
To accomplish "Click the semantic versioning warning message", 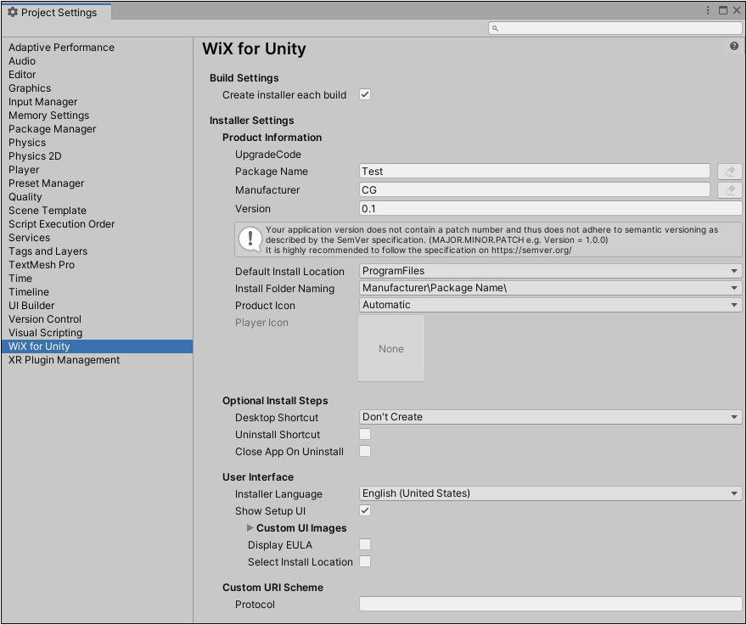I will click(488, 239).
